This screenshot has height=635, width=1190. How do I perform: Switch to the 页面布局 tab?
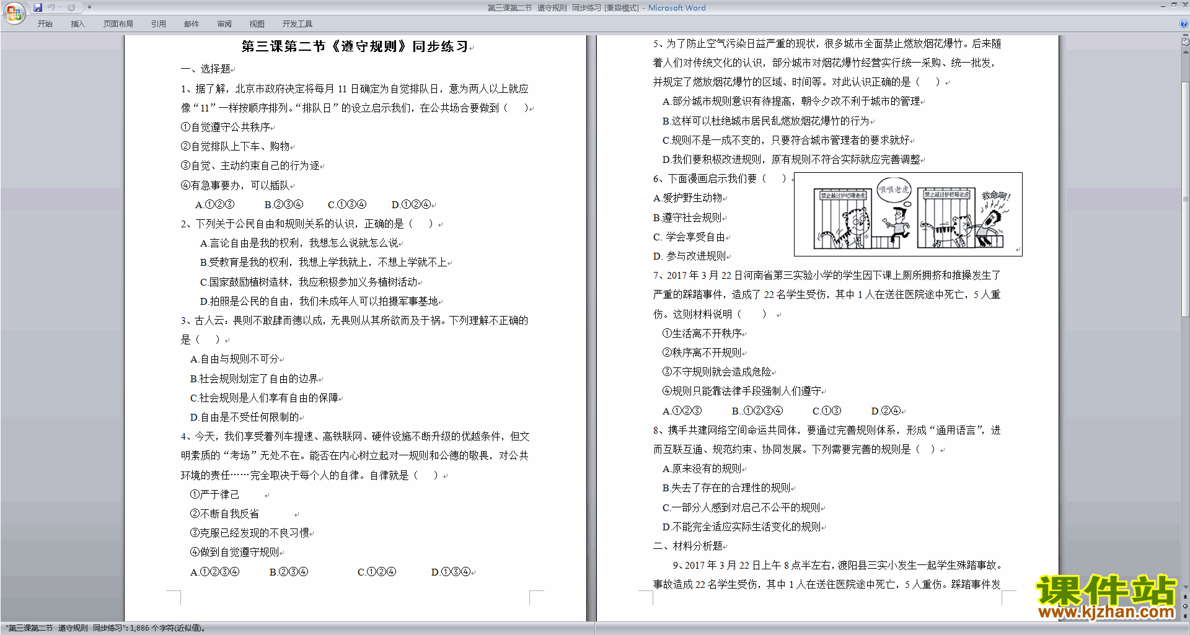click(118, 24)
